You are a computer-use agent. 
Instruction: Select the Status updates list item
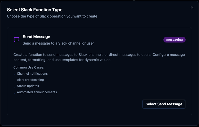(x=28, y=86)
